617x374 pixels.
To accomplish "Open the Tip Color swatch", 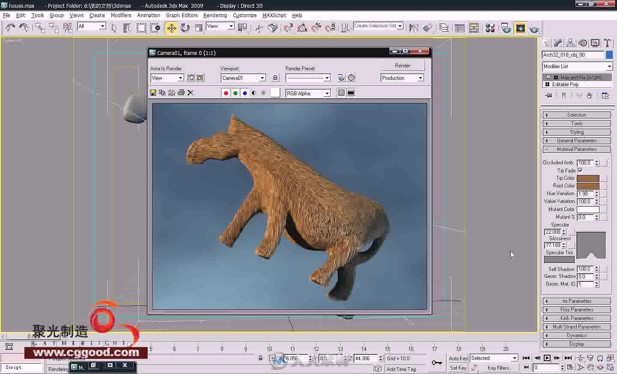I will [x=588, y=178].
